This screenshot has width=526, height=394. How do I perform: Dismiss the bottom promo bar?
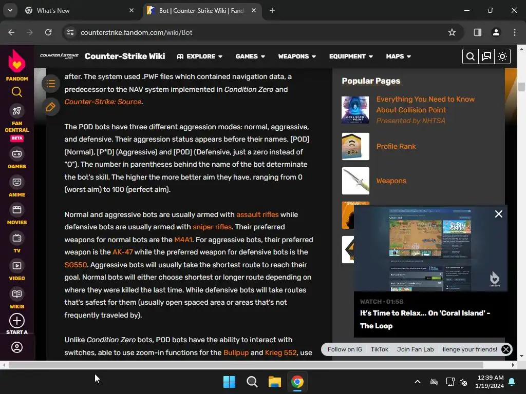click(x=506, y=349)
